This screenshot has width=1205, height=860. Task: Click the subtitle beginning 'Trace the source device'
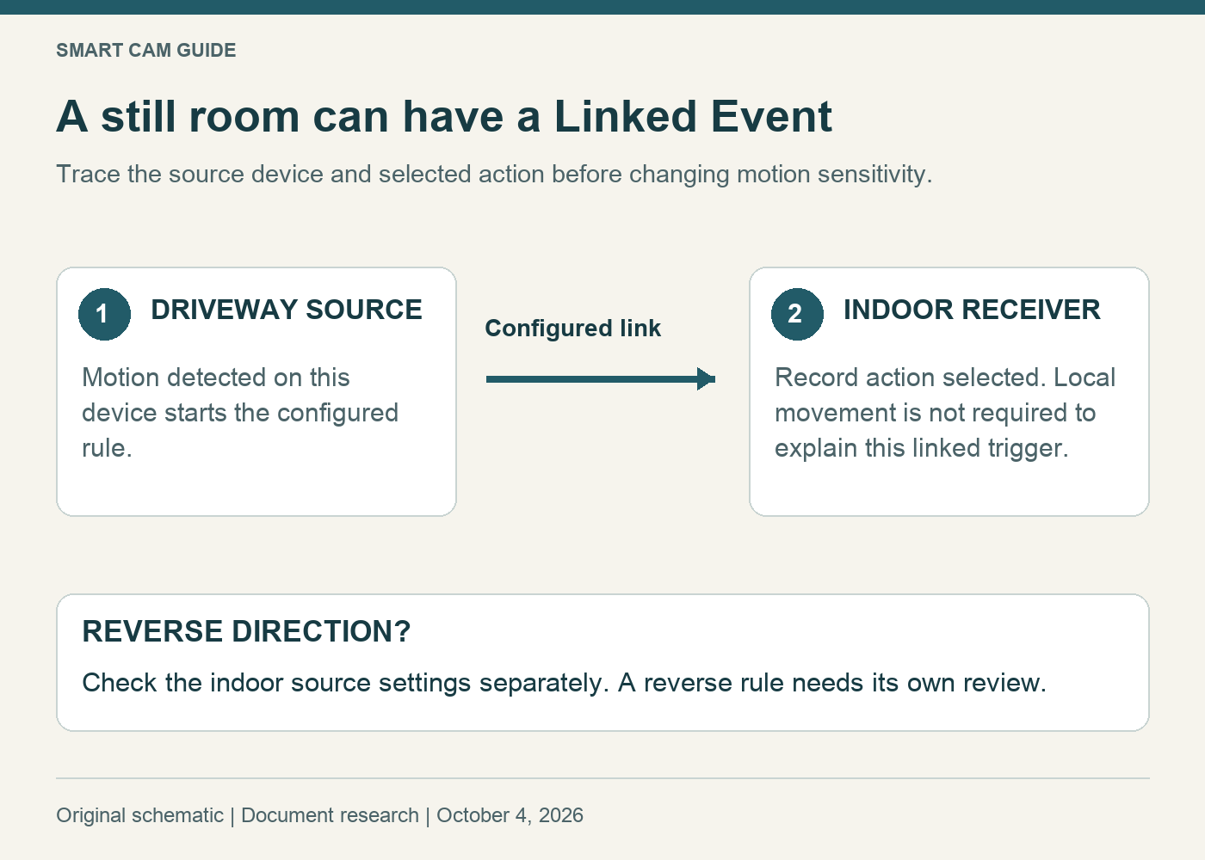pyautogui.click(x=494, y=174)
